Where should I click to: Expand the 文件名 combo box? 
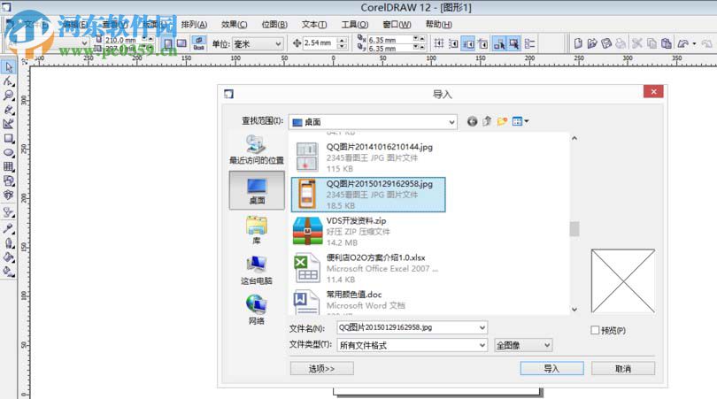coord(482,327)
